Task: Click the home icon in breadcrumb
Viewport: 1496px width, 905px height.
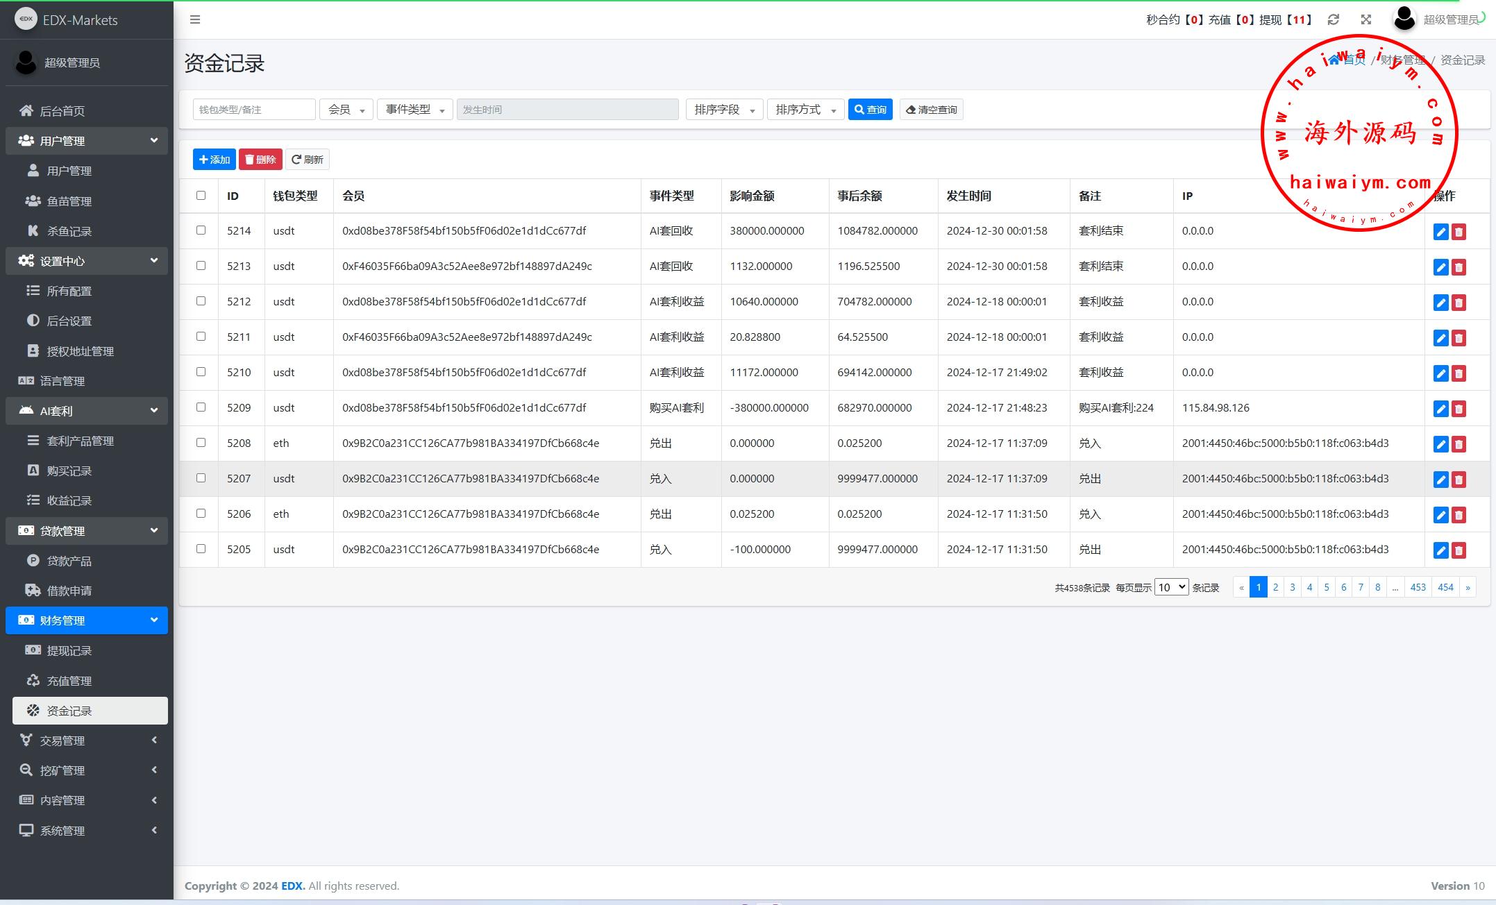Action: [1334, 60]
